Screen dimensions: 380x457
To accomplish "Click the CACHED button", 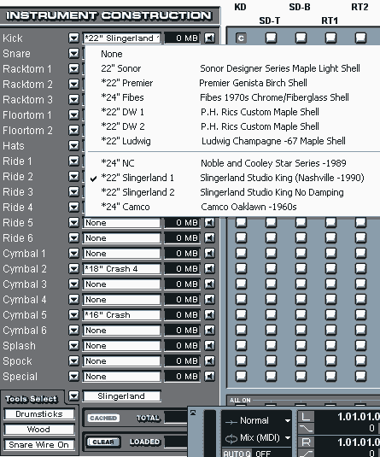I will tap(103, 418).
